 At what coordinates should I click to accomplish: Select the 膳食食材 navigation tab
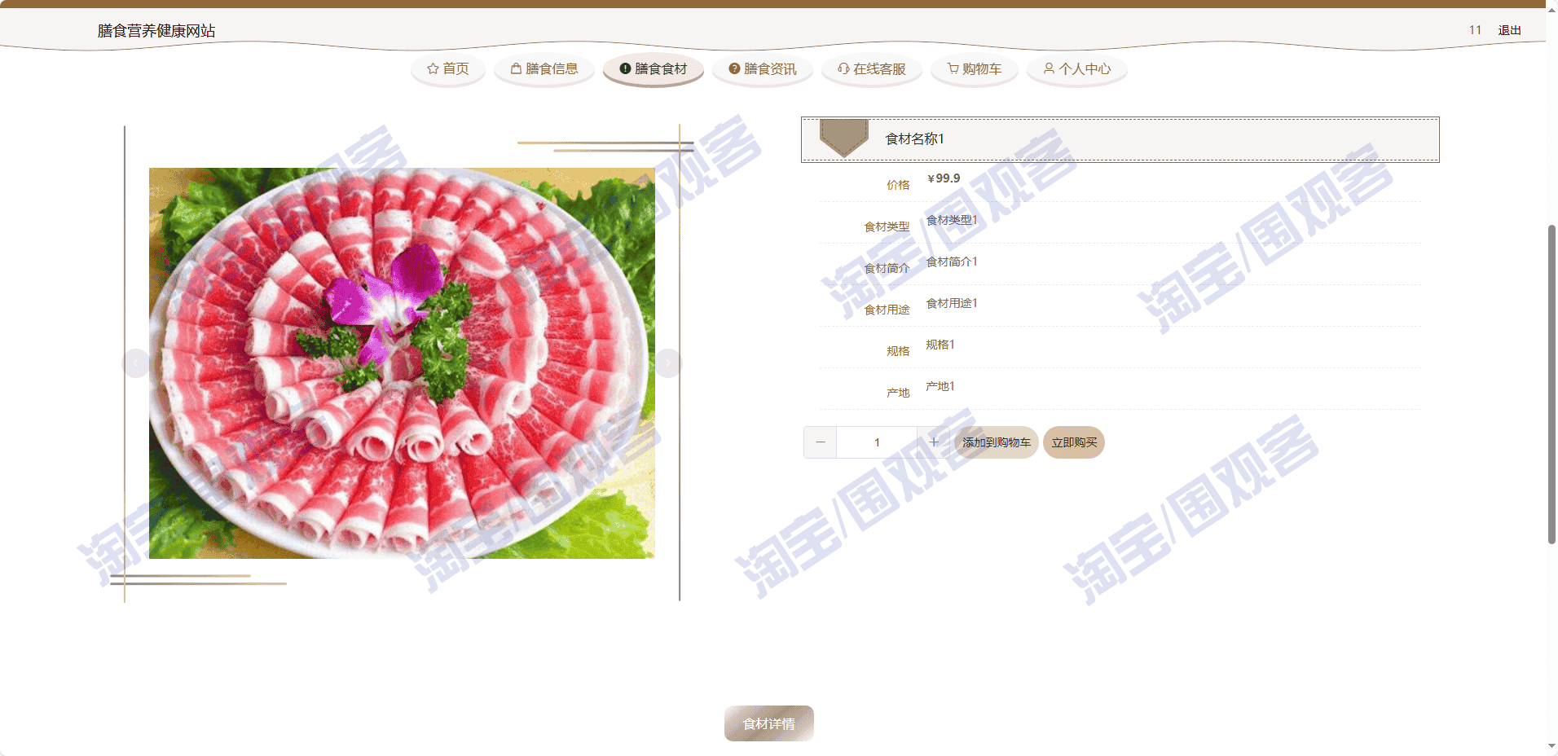[654, 69]
